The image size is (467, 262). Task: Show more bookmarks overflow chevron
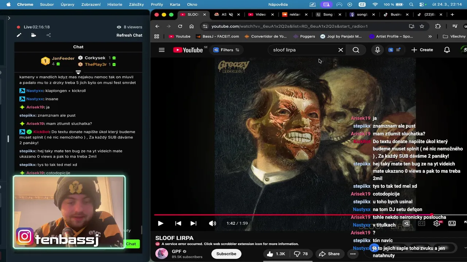(430, 36)
